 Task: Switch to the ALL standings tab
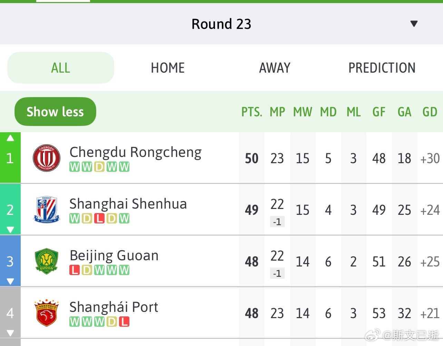[x=61, y=68]
